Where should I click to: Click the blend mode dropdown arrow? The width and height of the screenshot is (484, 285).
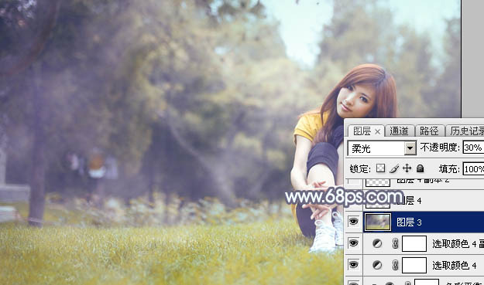(410, 148)
